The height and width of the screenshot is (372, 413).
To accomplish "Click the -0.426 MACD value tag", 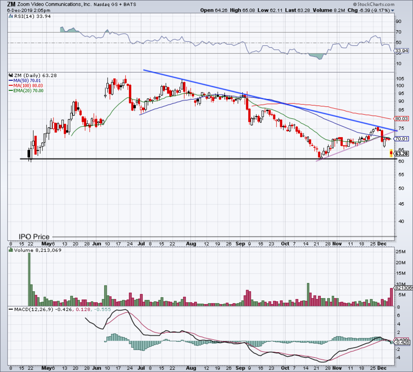I will [401, 342].
